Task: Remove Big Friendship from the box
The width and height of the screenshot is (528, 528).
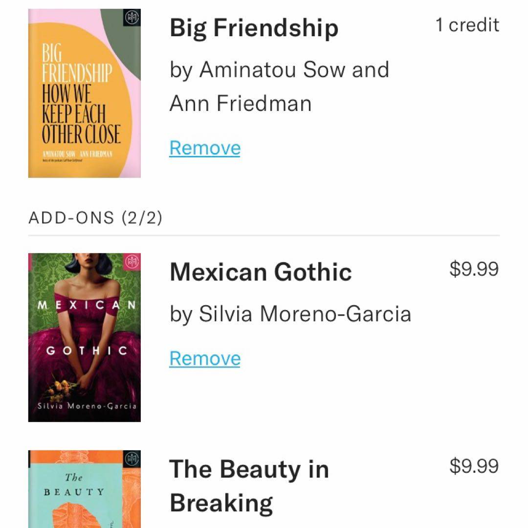Action: 205,148
